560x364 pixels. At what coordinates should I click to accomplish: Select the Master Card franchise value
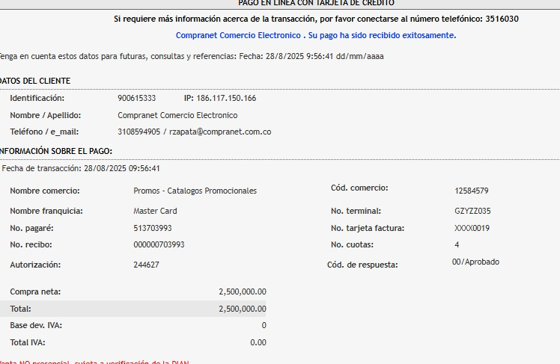tap(155, 211)
